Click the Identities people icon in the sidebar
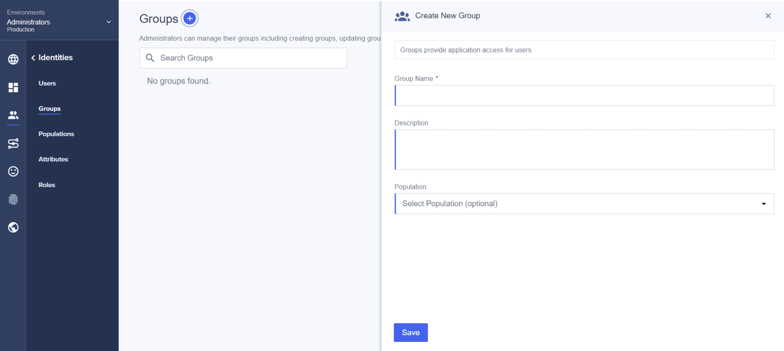 [x=13, y=115]
